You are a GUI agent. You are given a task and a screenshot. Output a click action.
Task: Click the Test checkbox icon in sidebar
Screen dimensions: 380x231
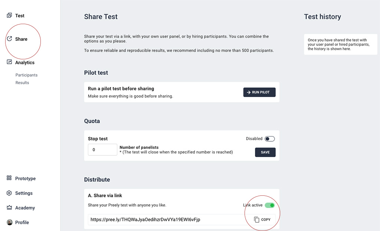point(10,16)
